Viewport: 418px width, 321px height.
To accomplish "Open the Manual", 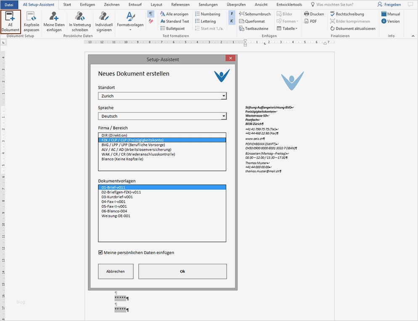I will coord(391,14).
